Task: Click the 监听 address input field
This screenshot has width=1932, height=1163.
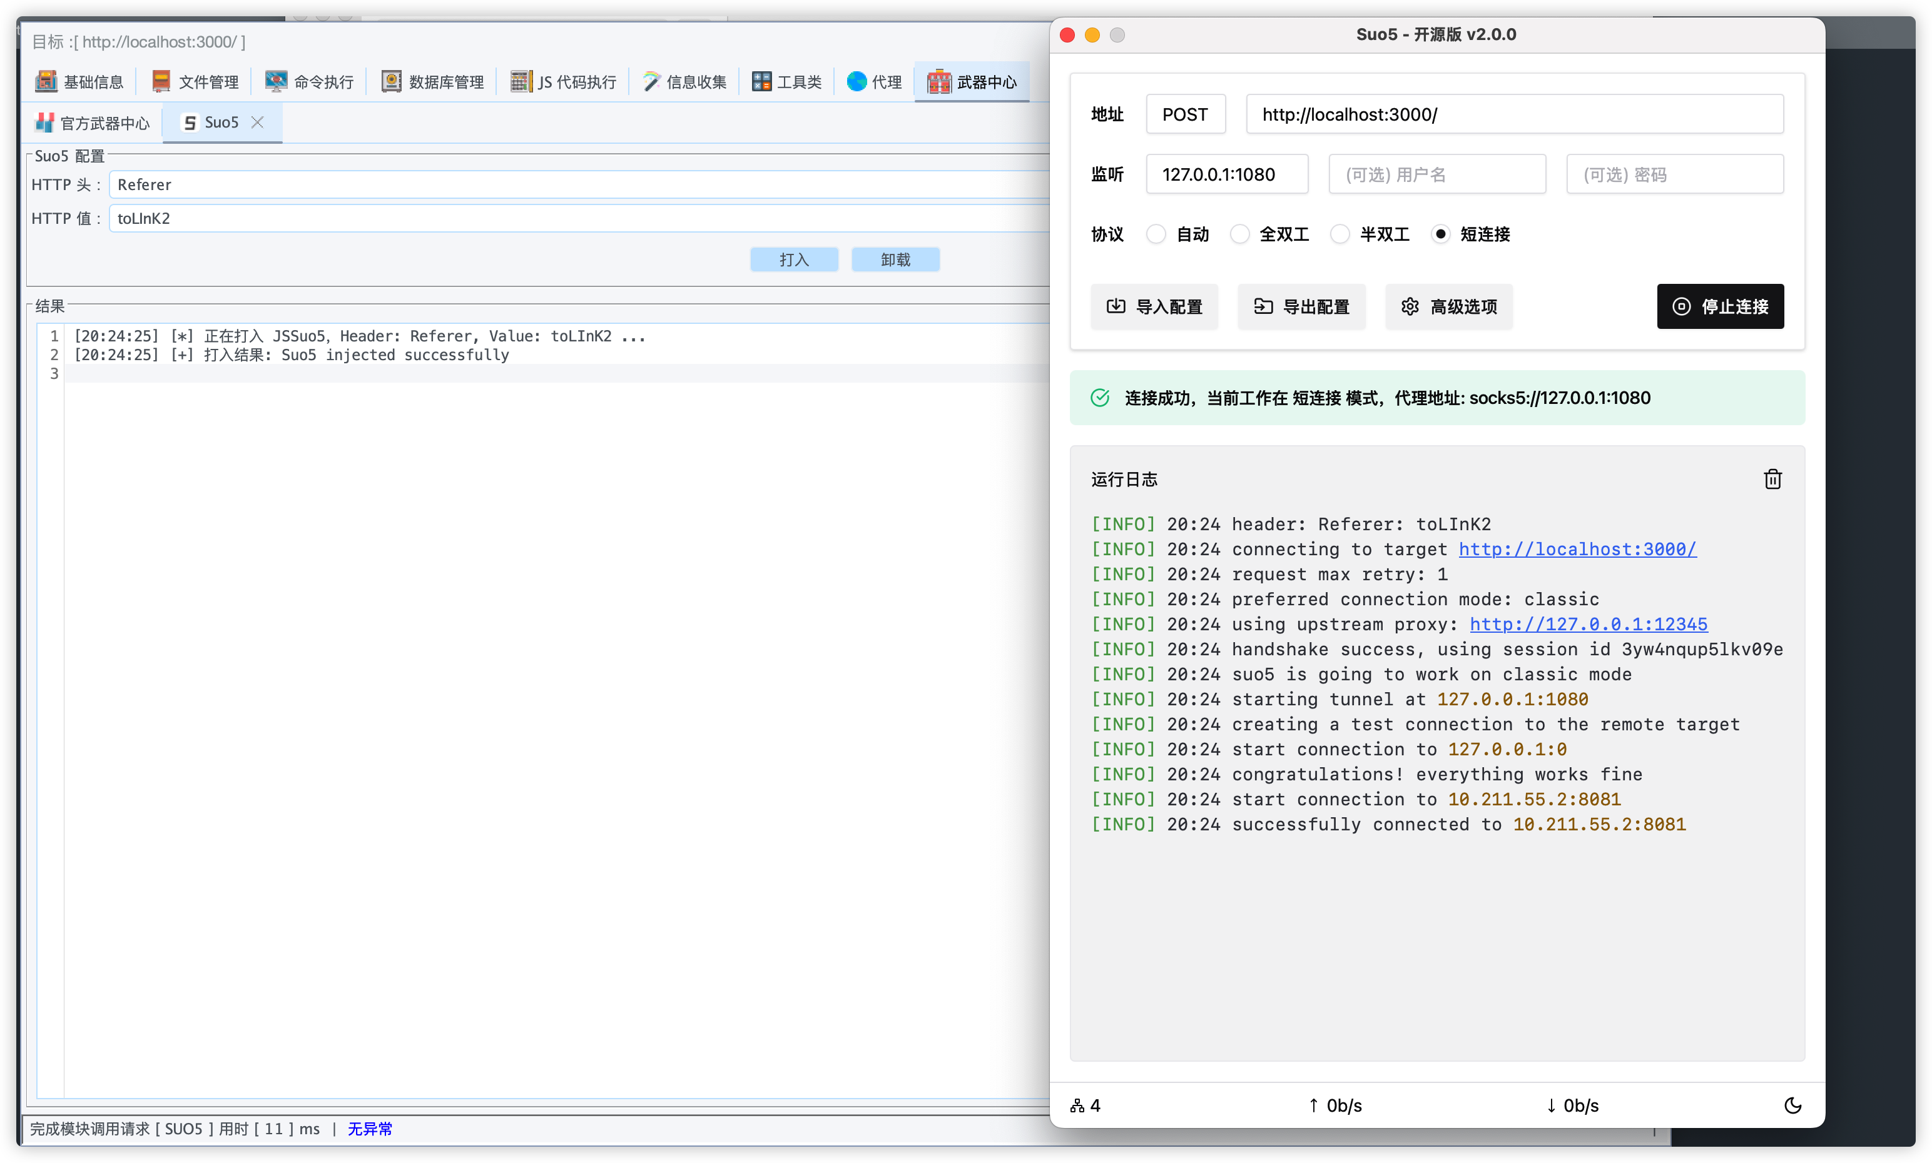Action: click(x=1226, y=174)
